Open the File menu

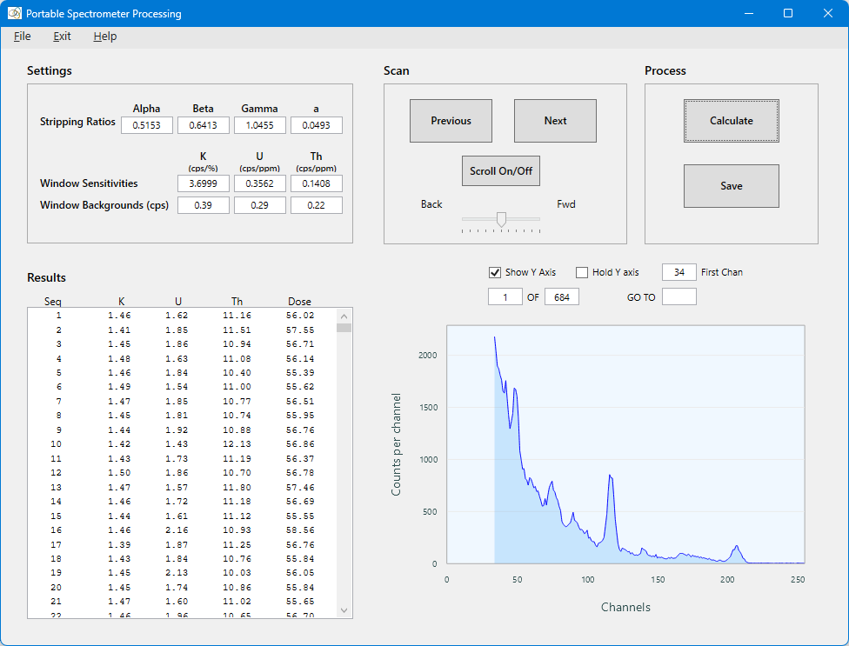pos(23,37)
